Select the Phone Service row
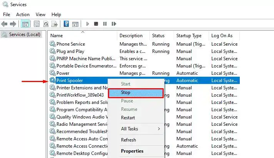This screenshot has height=158, width=274. (144, 44)
